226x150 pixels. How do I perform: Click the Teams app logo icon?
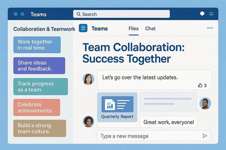[x=83, y=28]
